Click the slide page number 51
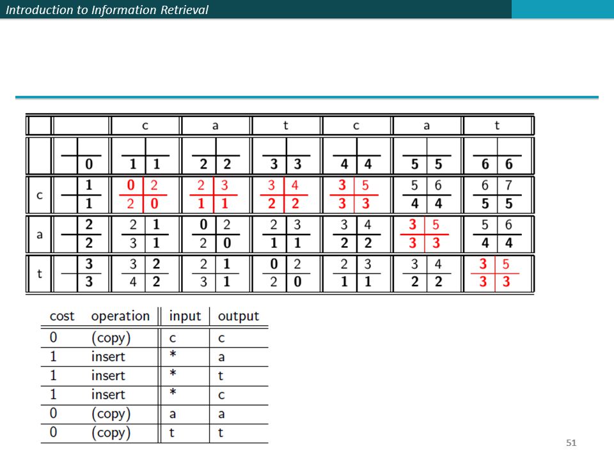 (571, 443)
